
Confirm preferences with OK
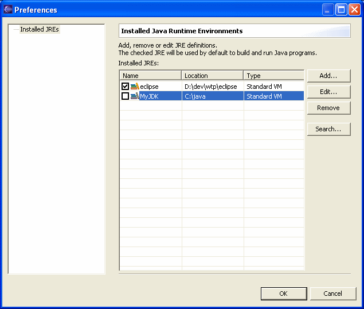click(284, 294)
